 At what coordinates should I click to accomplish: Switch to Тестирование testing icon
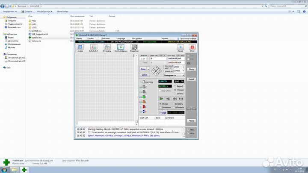pyautogui.click(x=121, y=48)
